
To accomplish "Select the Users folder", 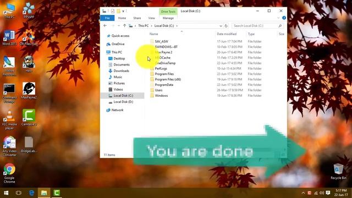I will [x=158, y=90].
